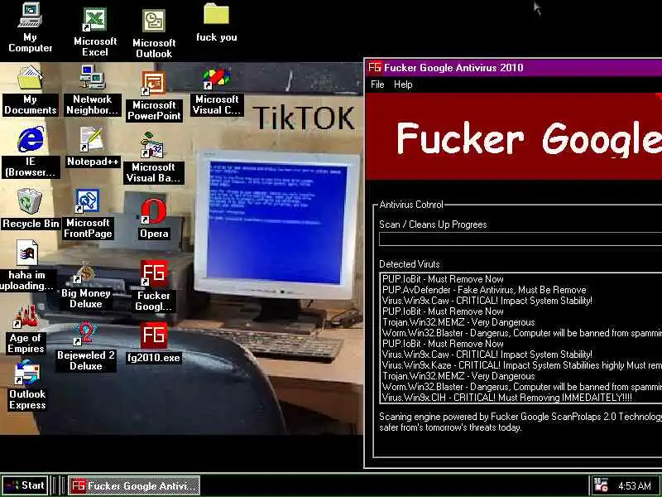Viewport: 662px width, 497px height.
Task: Click the Start button
Action: 25,485
